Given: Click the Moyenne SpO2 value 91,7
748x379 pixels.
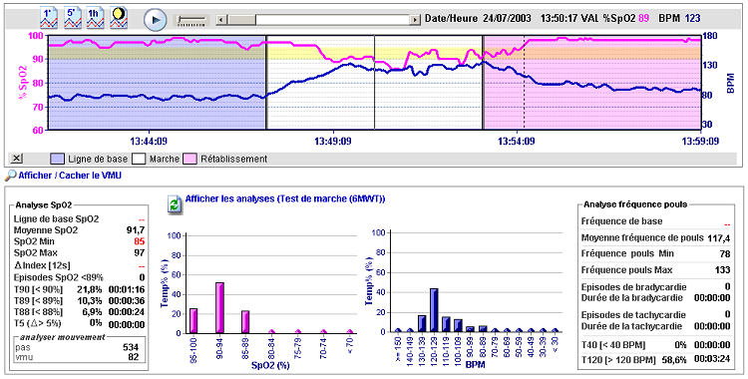Looking at the screenshot, I should click(x=136, y=230).
